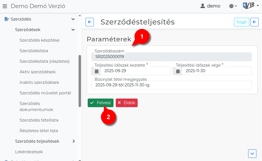Select Aktív szerződések in sidebar

tap(37, 72)
